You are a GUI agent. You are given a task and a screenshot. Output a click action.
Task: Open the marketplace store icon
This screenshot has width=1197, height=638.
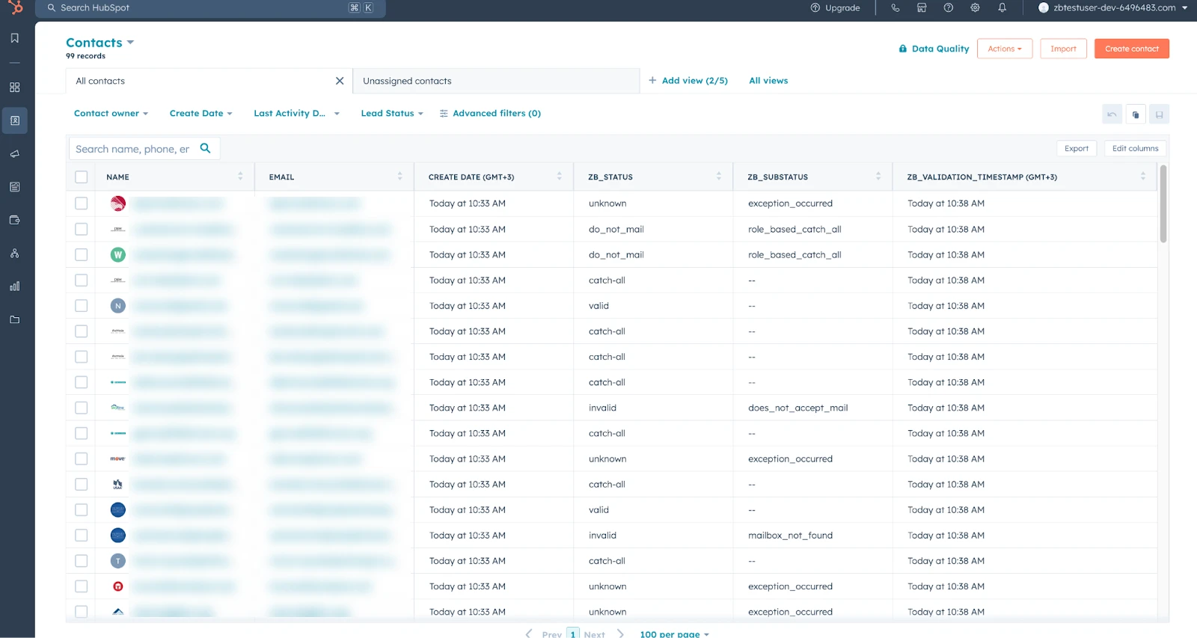pos(922,8)
